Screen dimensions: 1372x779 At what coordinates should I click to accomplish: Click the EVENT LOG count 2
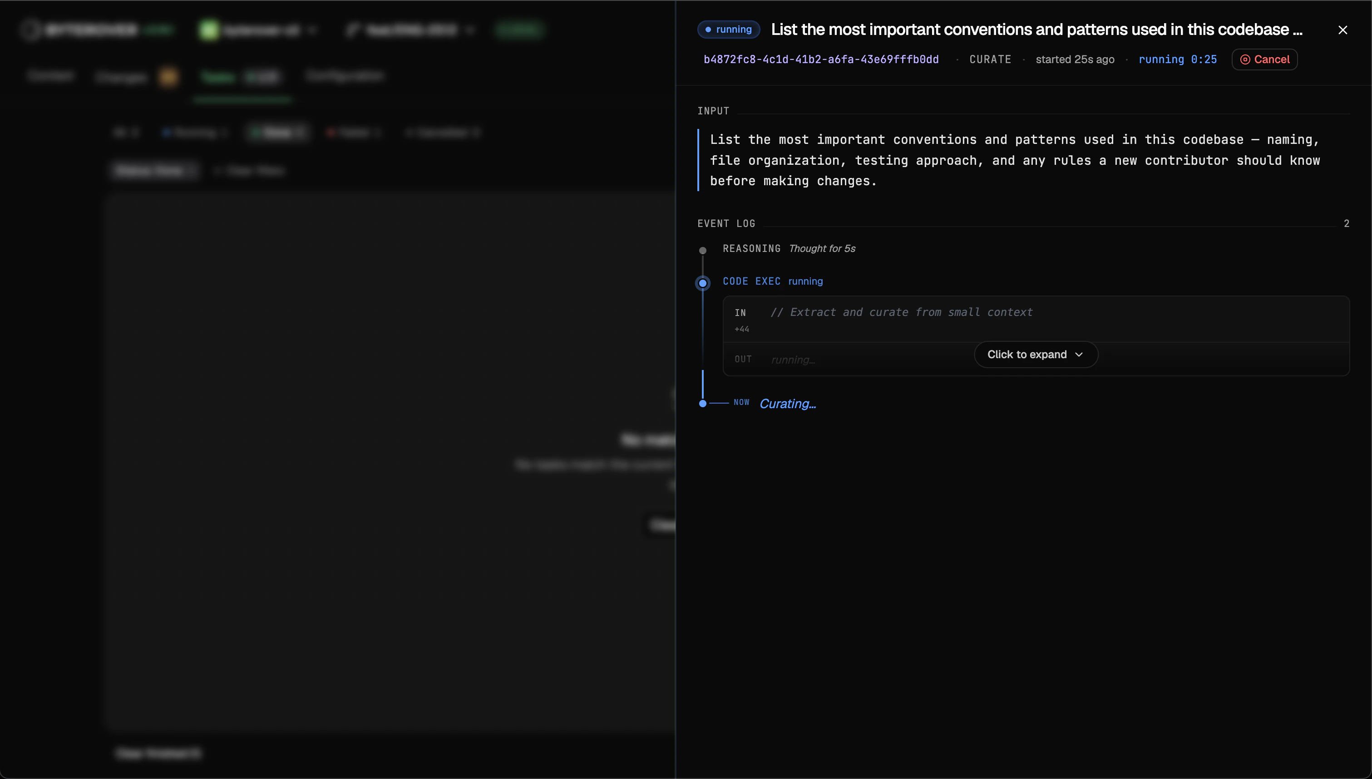(x=1346, y=224)
